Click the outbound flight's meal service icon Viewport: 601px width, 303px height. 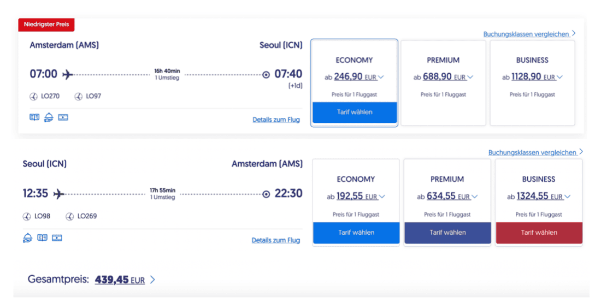point(49,117)
